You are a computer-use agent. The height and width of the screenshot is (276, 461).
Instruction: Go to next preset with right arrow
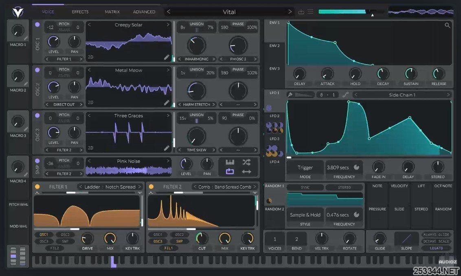[290, 12]
